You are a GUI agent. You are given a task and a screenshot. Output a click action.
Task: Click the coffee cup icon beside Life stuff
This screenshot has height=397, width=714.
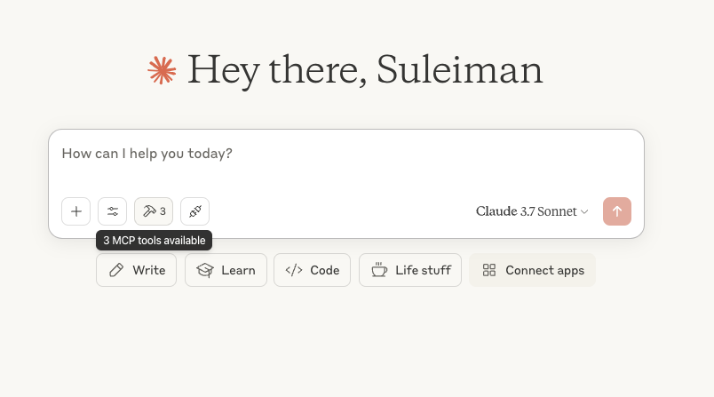click(379, 270)
